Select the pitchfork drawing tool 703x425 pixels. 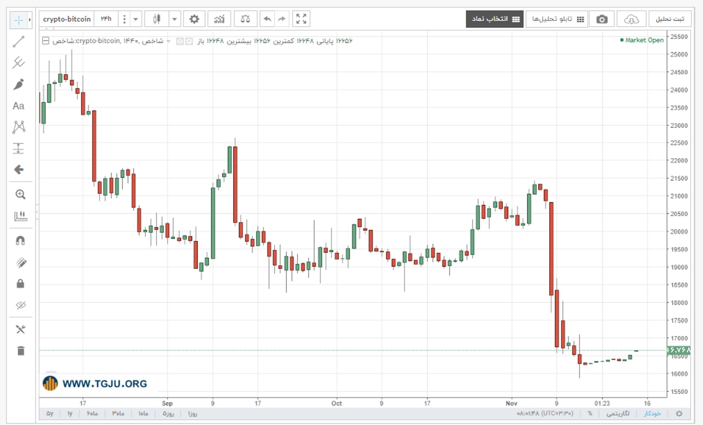(19, 63)
